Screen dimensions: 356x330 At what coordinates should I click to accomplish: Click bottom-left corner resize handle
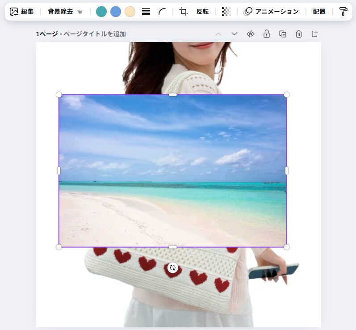click(59, 247)
